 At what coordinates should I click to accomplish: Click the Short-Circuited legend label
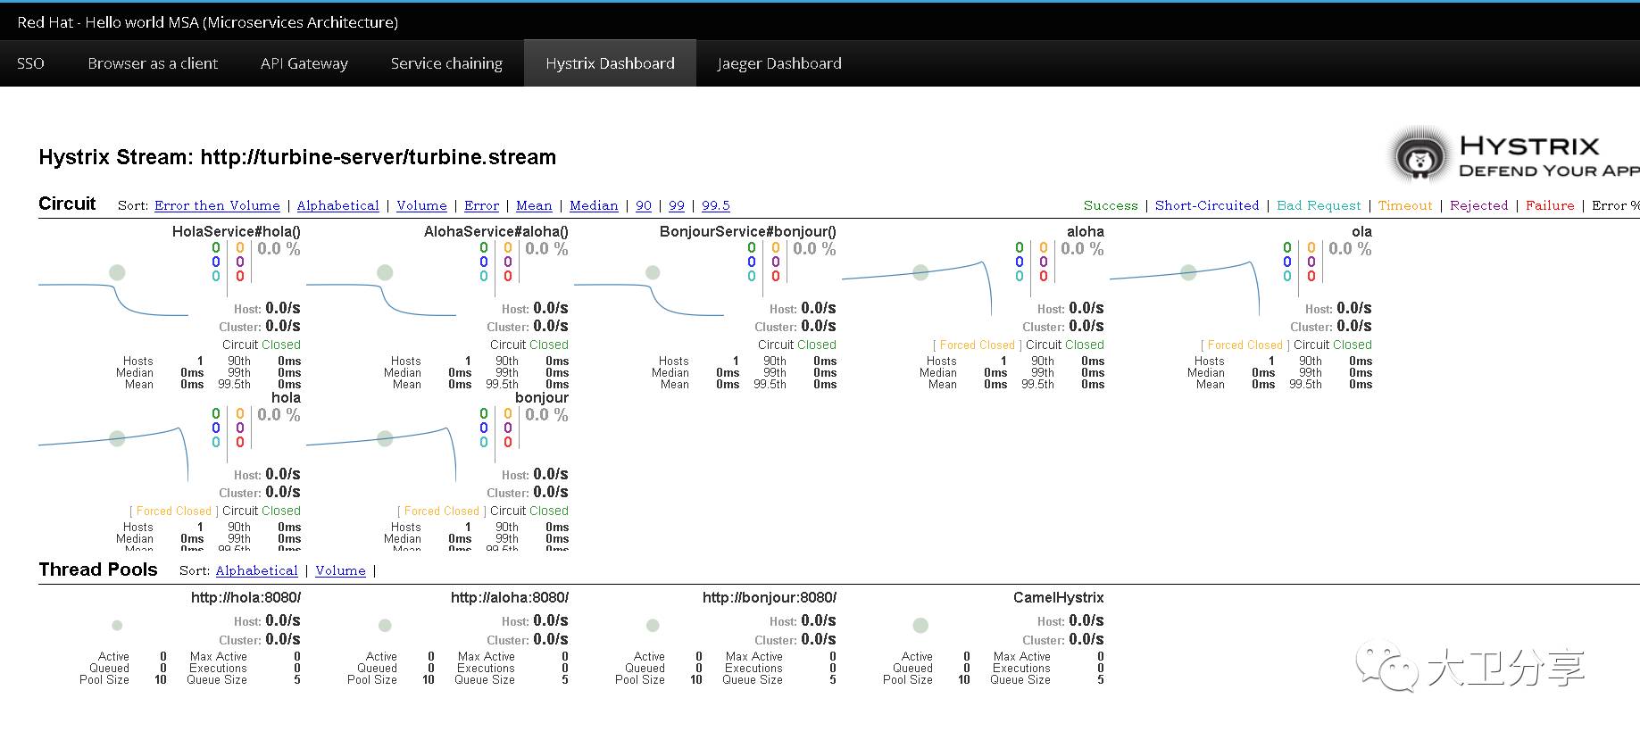(x=1207, y=205)
